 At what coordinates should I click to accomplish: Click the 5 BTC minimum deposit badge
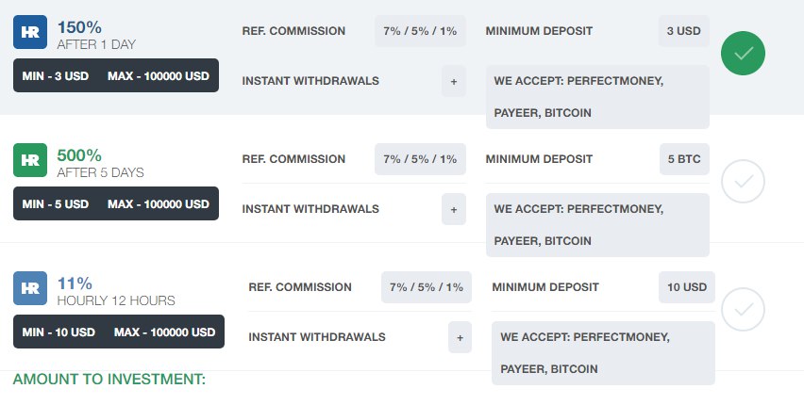[683, 159]
